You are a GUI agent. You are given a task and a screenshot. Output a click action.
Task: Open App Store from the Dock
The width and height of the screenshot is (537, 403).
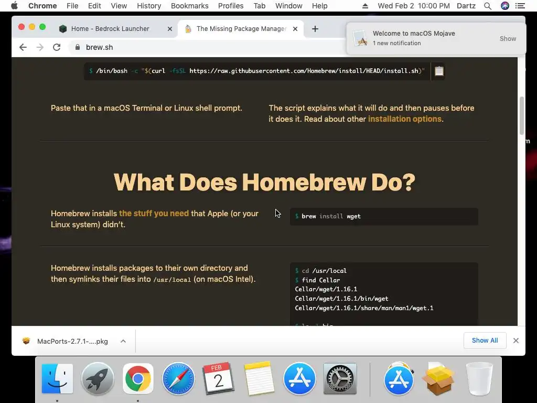point(299,379)
